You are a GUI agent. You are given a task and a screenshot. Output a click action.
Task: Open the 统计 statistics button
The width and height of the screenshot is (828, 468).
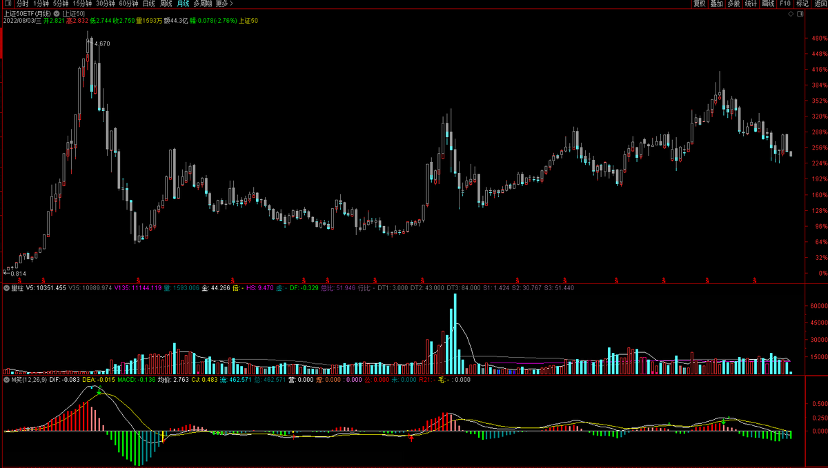pyautogui.click(x=751, y=3)
